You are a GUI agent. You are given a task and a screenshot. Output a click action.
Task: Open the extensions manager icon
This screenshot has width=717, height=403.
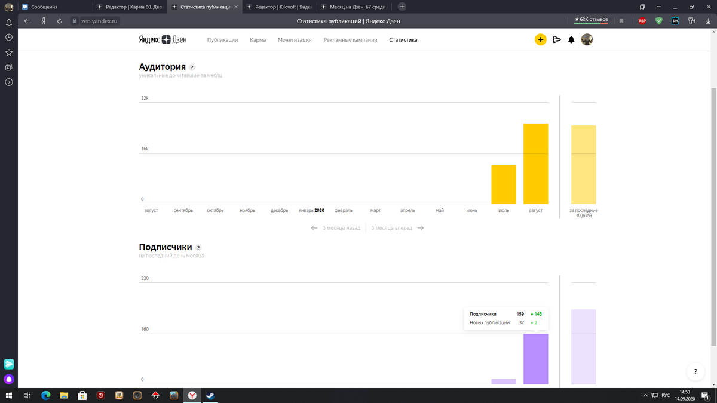coord(691,21)
